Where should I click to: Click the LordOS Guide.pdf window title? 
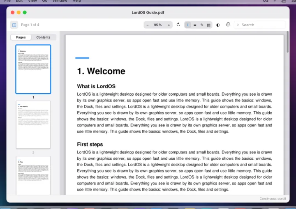click(148, 13)
